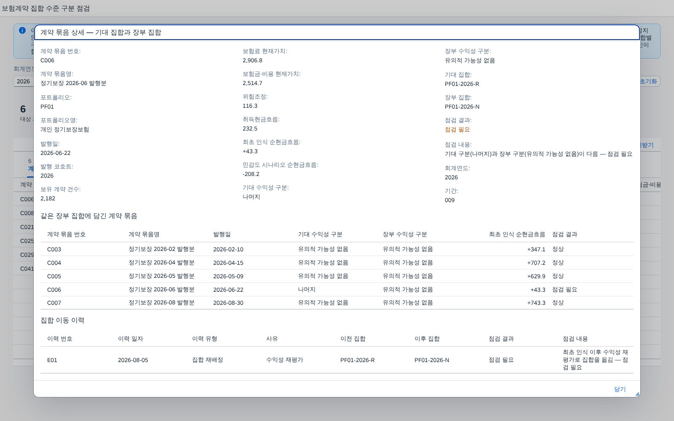Screen dimensions: 674x421
Task: Click history entry E01 in 집합 이동 이력
Action: click(x=337, y=360)
